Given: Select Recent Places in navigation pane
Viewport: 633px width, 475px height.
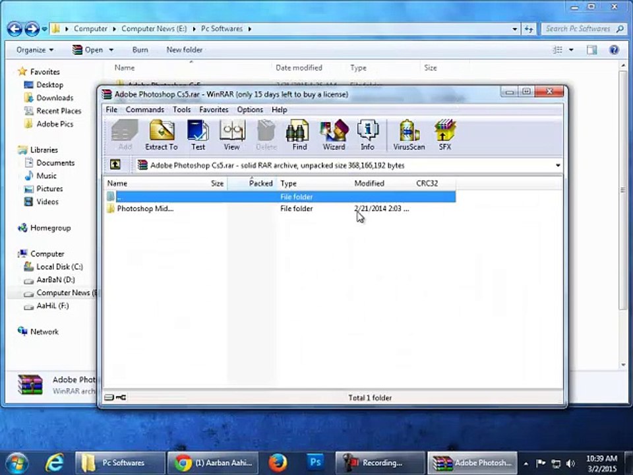Looking at the screenshot, I should [59, 111].
